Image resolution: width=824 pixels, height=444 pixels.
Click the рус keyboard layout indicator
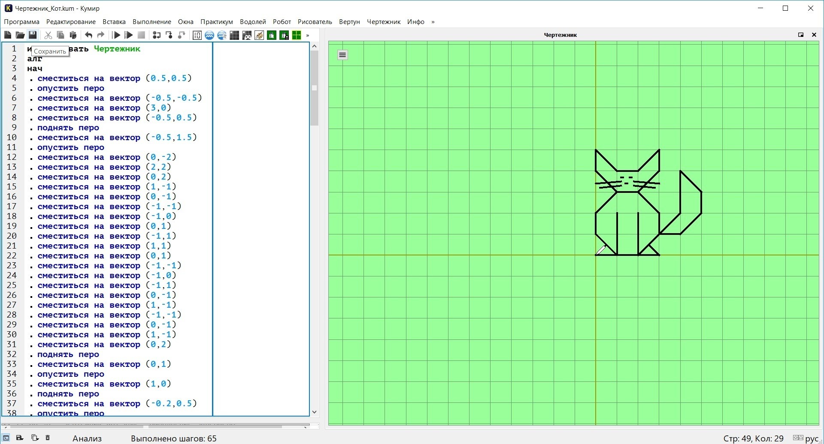point(812,438)
